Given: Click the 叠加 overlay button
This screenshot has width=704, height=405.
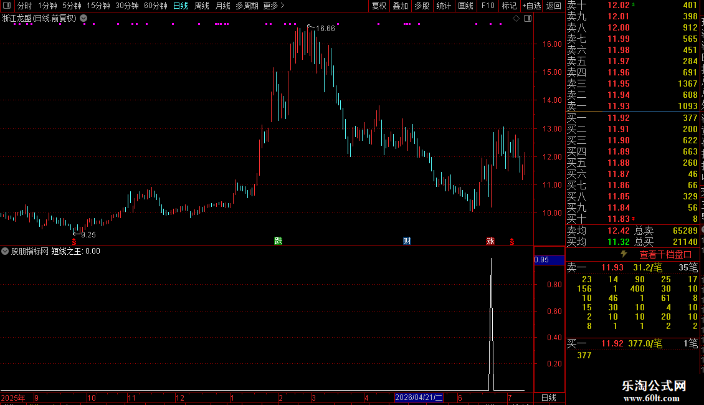Looking at the screenshot, I should pyautogui.click(x=401, y=6).
